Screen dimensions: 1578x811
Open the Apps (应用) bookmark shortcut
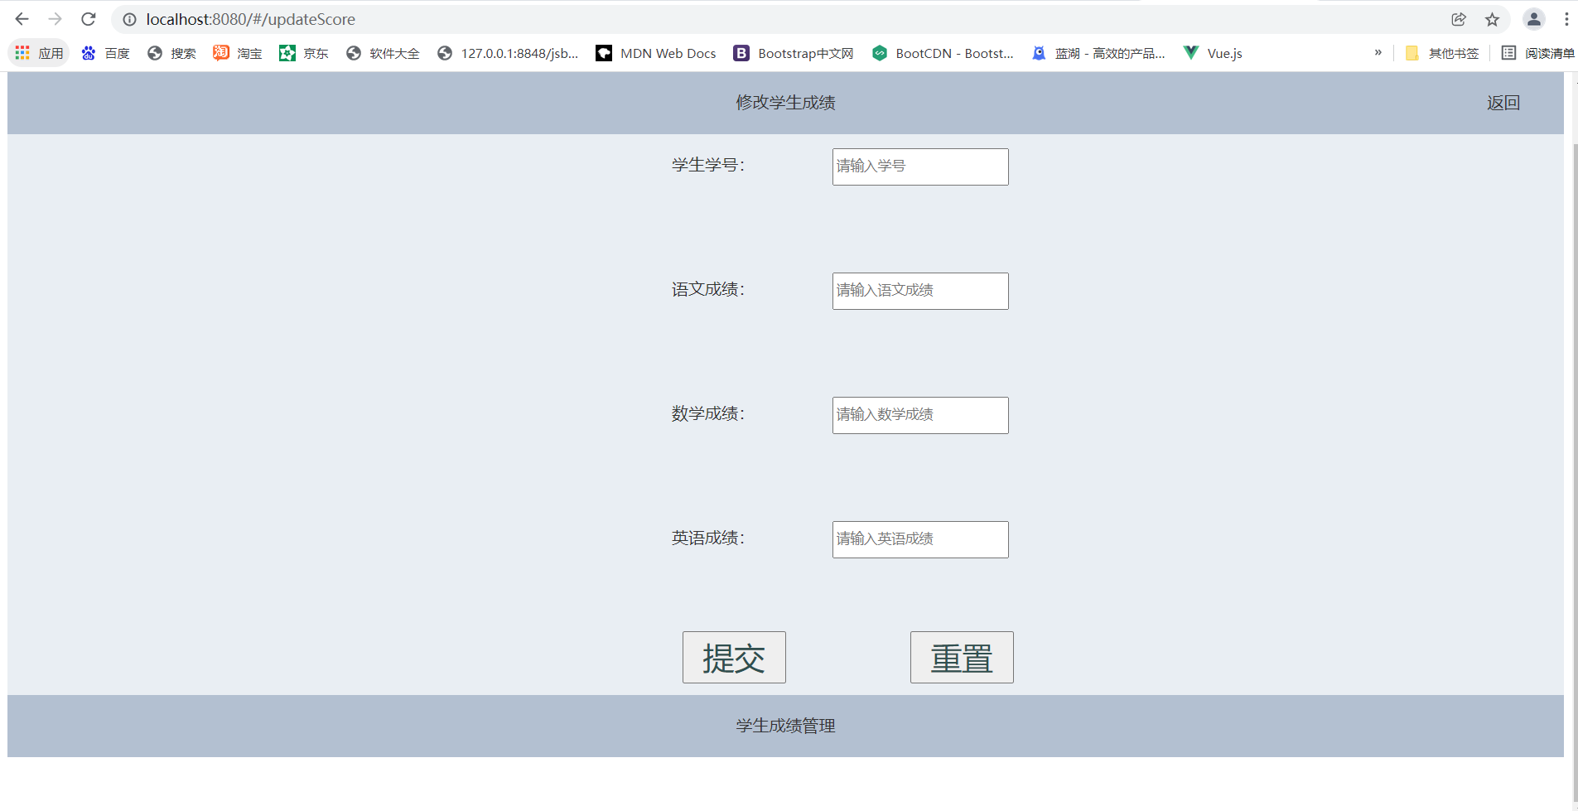39,53
